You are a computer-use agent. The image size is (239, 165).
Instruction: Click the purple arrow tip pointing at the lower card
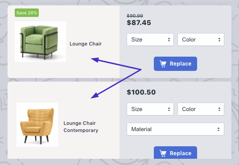point(95,96)
